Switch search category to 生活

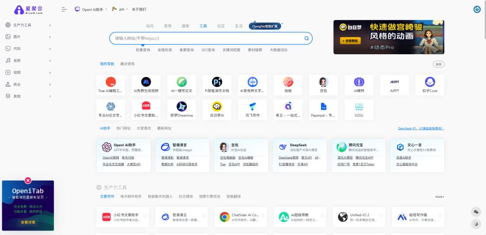click(238, 26)
